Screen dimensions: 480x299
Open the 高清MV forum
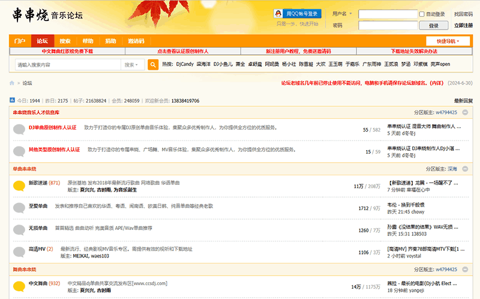37,249
